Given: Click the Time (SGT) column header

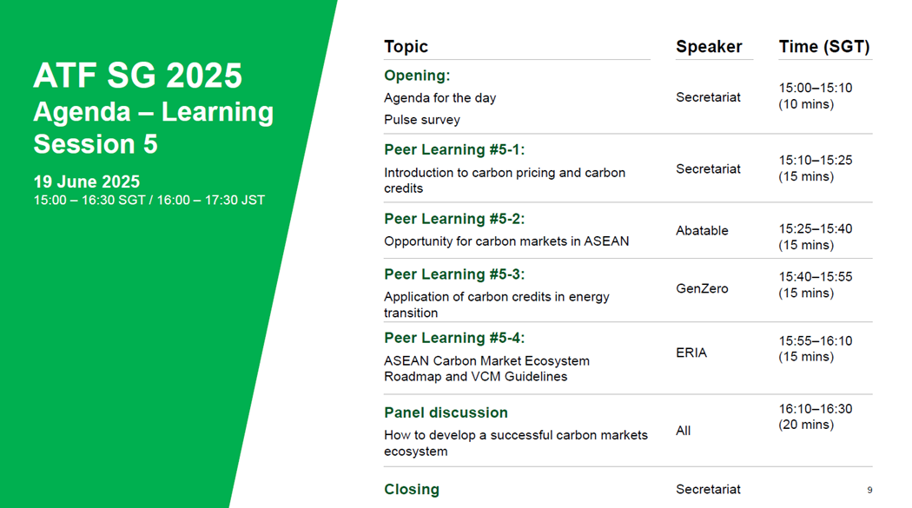Looking at the screenshot, I should (824, 47).
